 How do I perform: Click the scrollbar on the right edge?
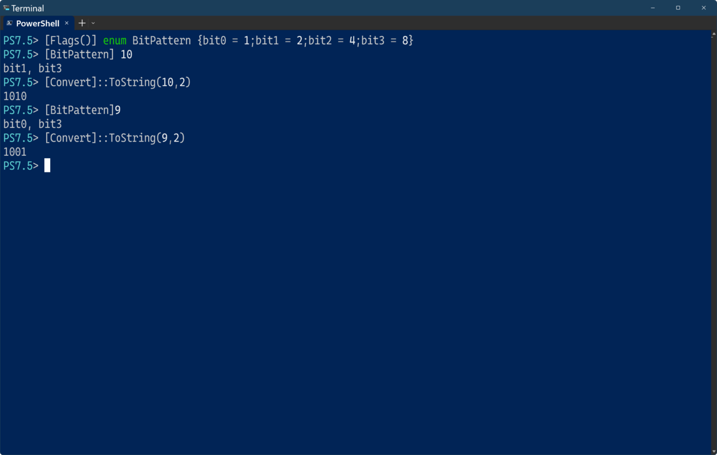click(x=714, y=239)
